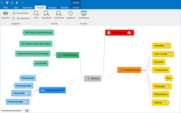Select the Eventorganisation node
The width and height of the screenshot is (181, 113).
click(24, 86)
